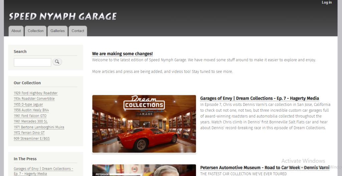342x176 pixels.
Task: Visit 1956 Austin Healy BN4 link
Action: coord(31,110)
